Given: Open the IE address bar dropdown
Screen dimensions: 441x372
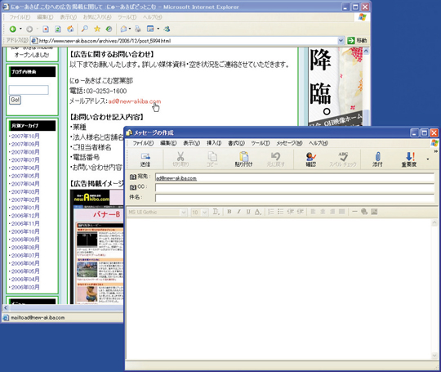Looking at the screenshot, I should tap(341, 41).
